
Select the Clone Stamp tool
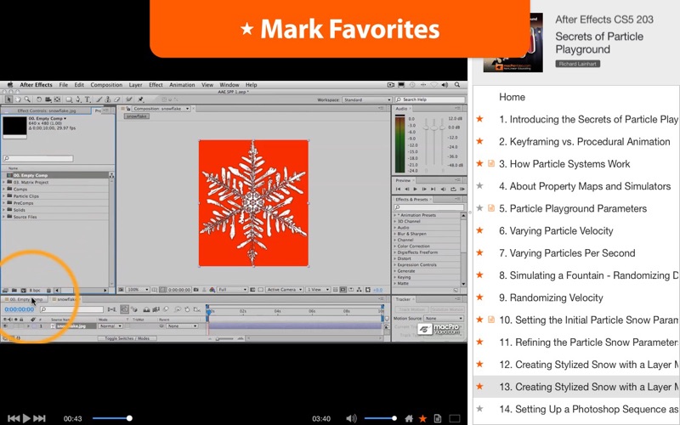108,99
